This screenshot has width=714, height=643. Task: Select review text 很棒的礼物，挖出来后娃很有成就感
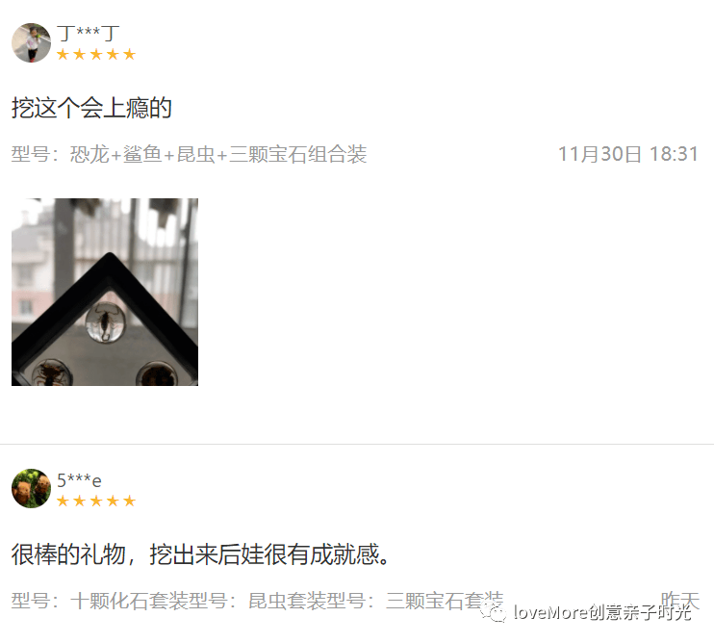tap(195, 554)
